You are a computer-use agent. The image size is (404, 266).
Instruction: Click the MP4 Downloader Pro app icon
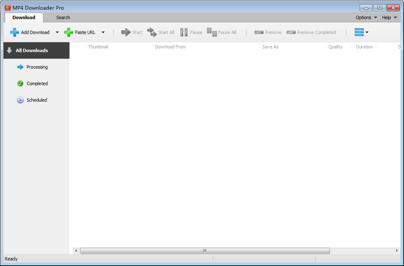tap(7, 7)
